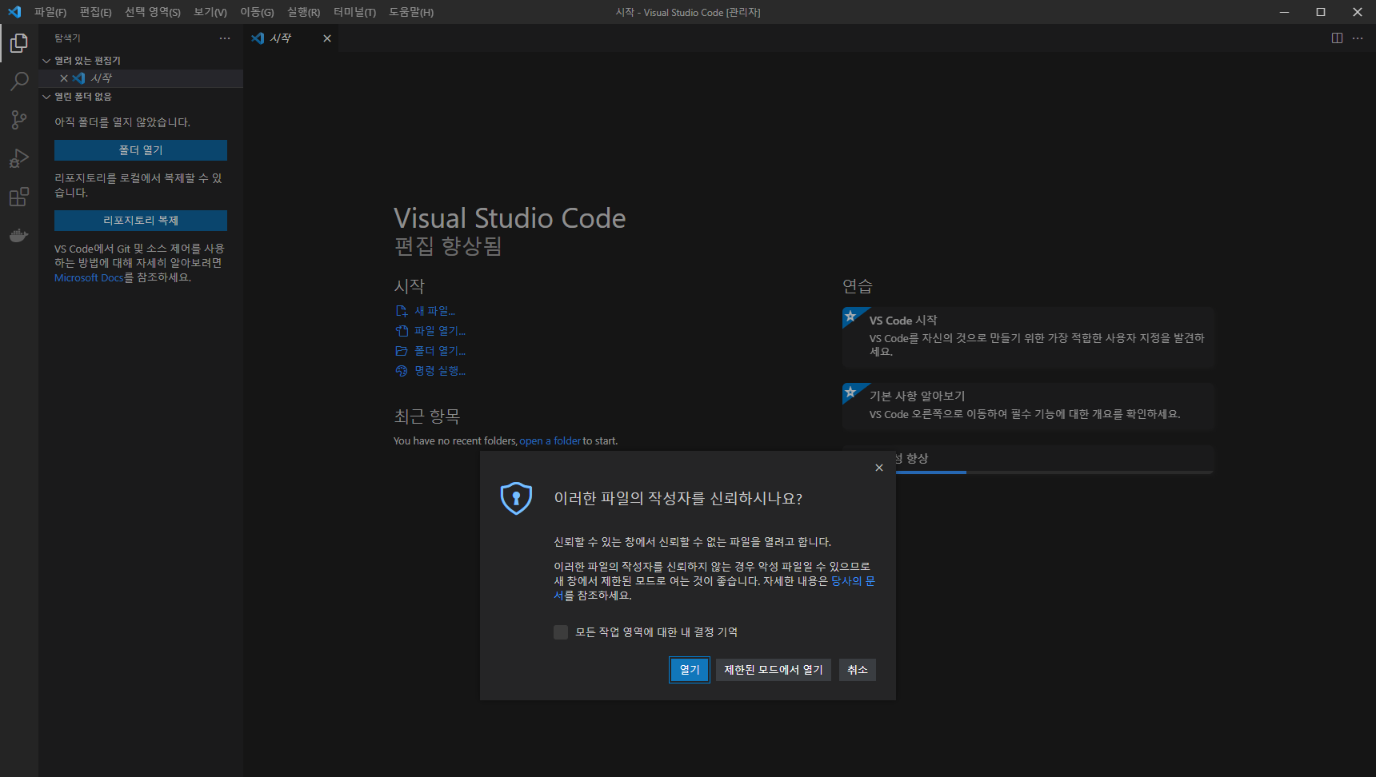Close 시작 in open editors list

[64, 78]
